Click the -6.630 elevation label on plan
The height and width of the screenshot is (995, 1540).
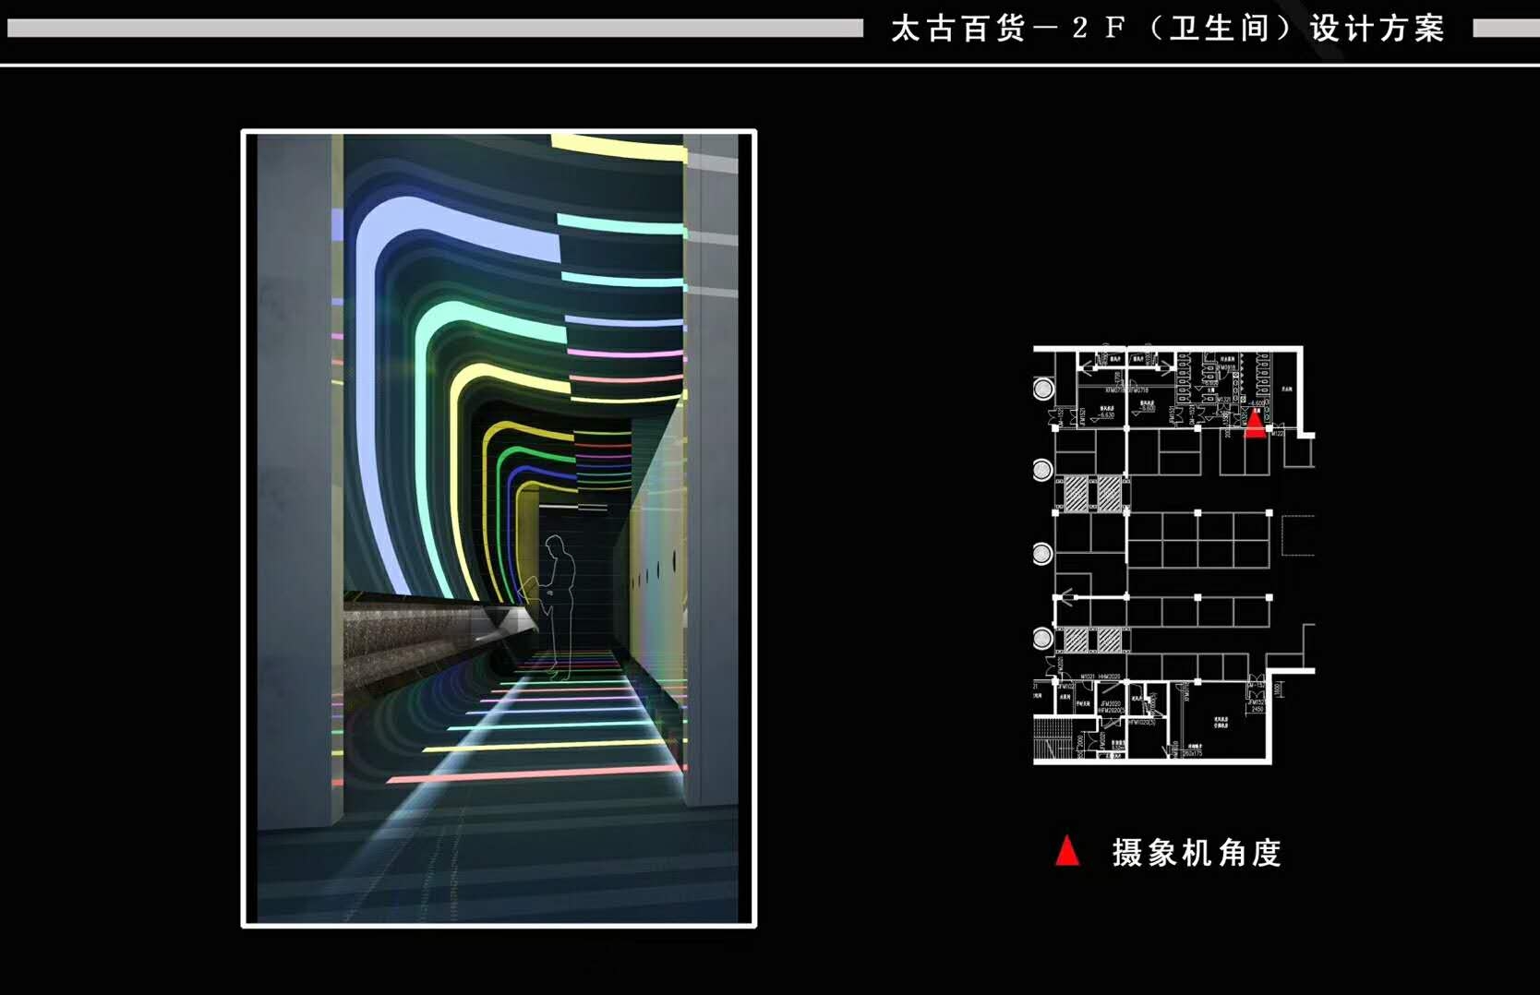[x=1106, y=414]
